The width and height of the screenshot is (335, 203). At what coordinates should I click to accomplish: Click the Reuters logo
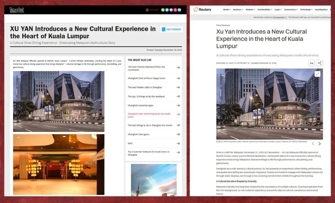pos(202,10)
